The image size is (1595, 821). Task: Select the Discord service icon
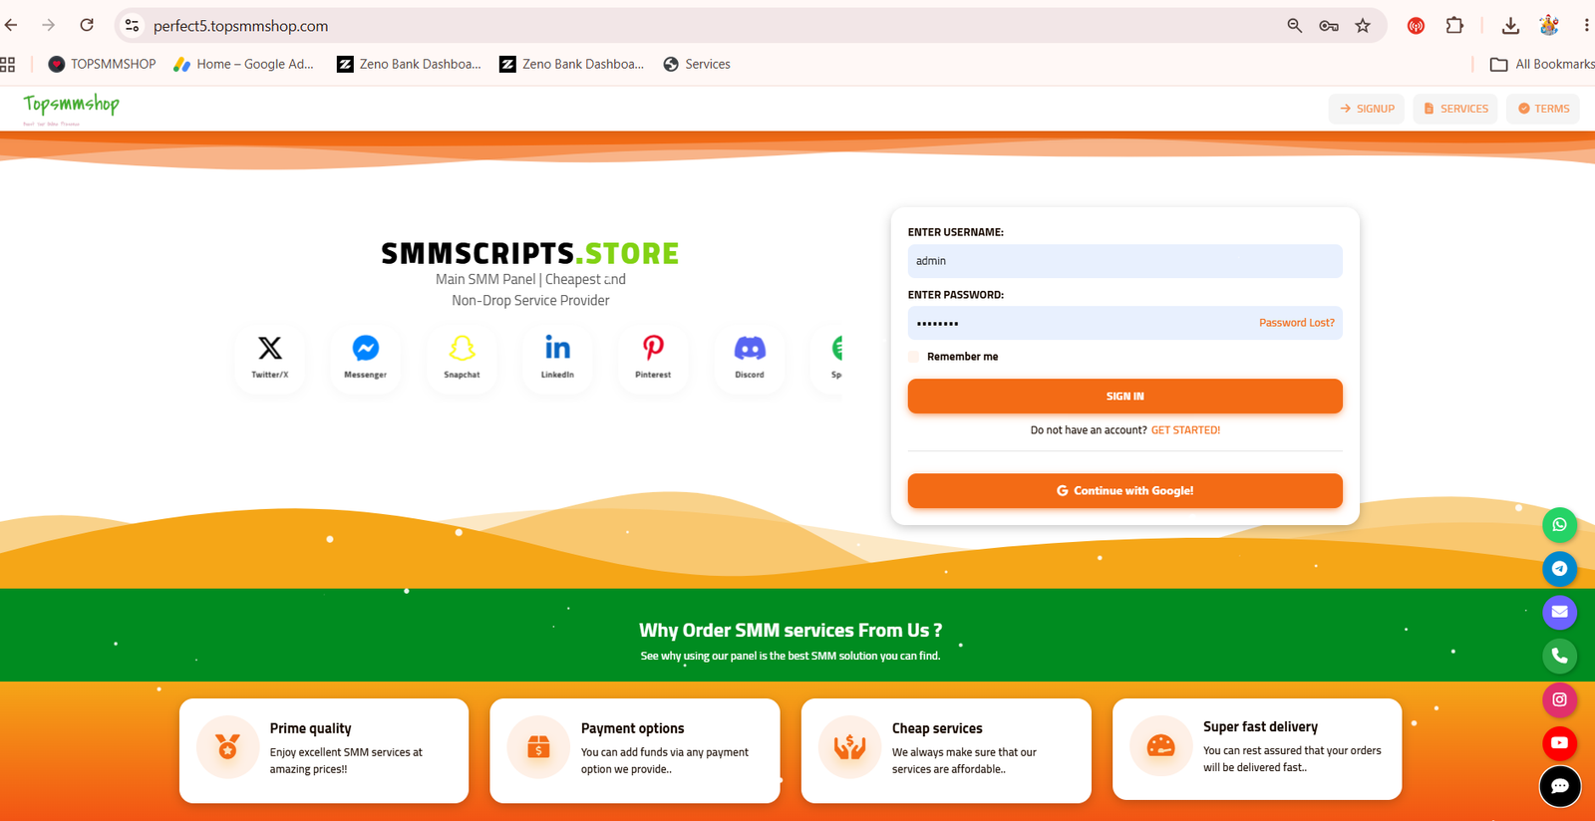(x=750, y=358)
